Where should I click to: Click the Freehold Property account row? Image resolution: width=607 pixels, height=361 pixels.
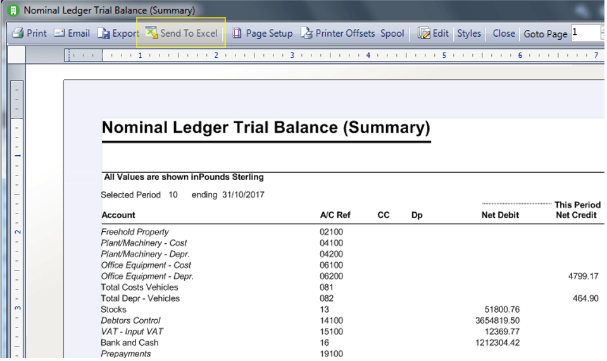[135, 232]
